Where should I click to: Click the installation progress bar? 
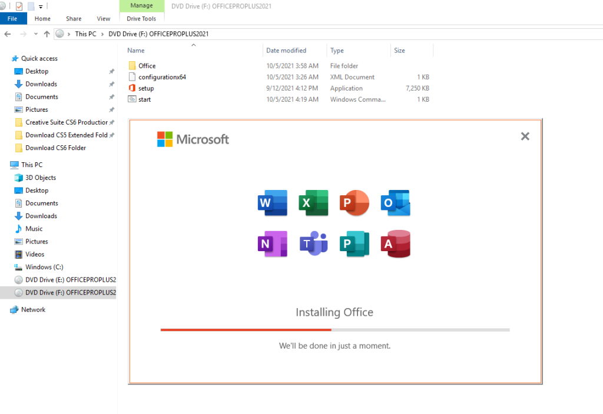coord(335,330)
